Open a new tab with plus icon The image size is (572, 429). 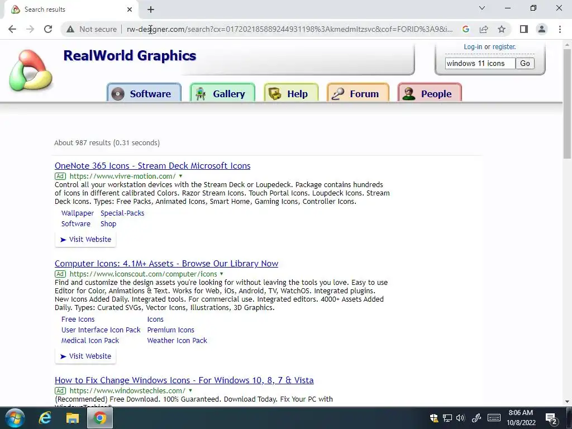pyautogui.click(x=151, y=9)
